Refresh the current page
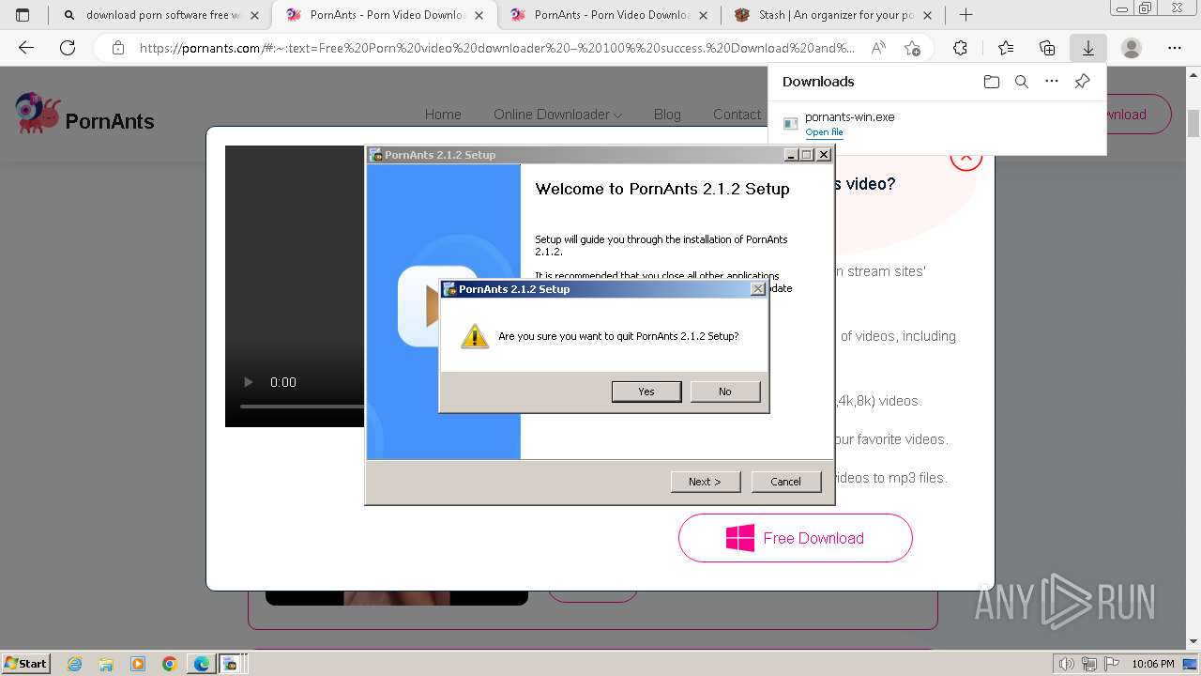Viewport: 1201px width, 676px height. [68, 48]
